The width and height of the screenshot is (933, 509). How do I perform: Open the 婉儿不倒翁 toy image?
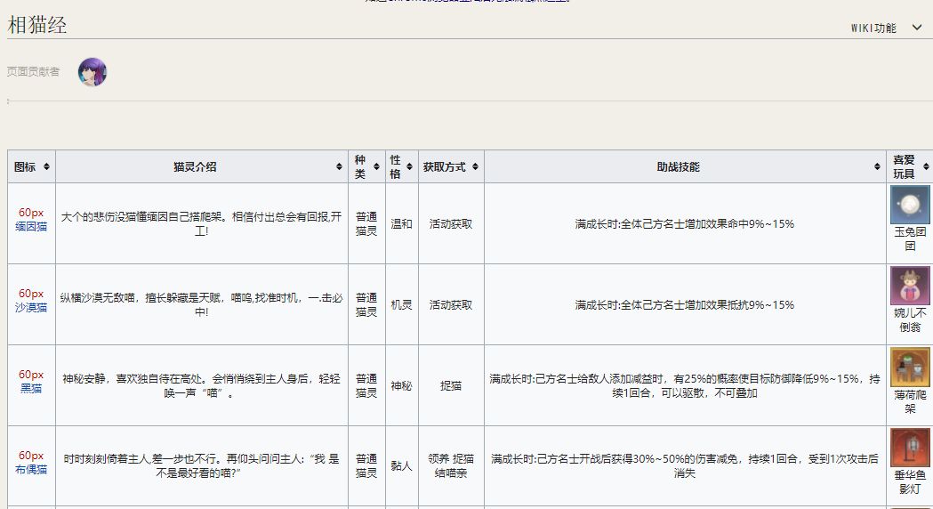[x=910, y=286]
